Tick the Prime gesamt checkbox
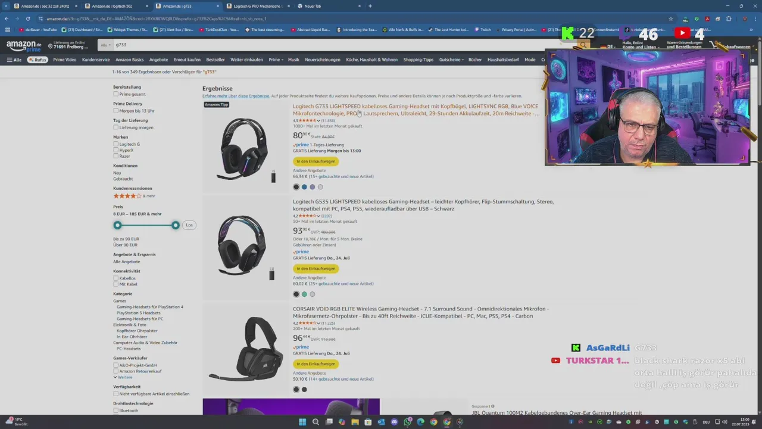 (x=115, y=94)
